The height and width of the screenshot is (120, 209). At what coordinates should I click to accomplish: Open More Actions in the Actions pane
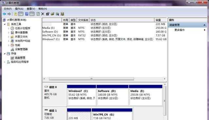click(180, 30)
